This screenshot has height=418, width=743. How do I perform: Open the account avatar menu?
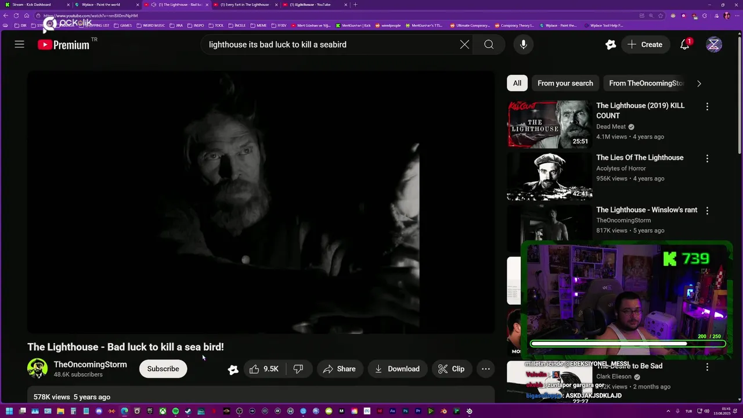tap(714, 45)
